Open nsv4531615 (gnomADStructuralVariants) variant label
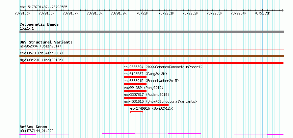The image size is (293, 138). 160,101
